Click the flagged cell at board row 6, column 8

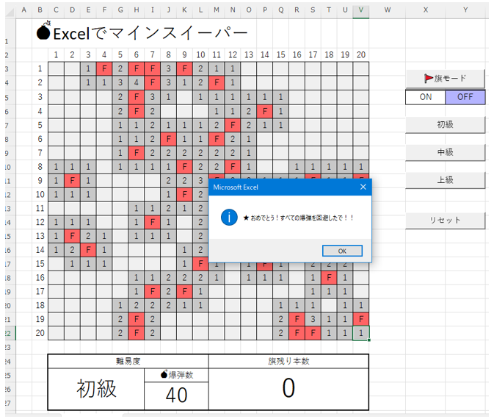(x=168, y=139)
